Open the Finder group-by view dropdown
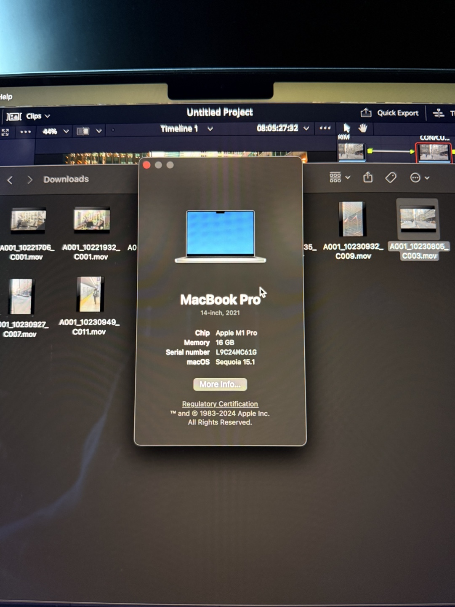 (x=340, y=177)
